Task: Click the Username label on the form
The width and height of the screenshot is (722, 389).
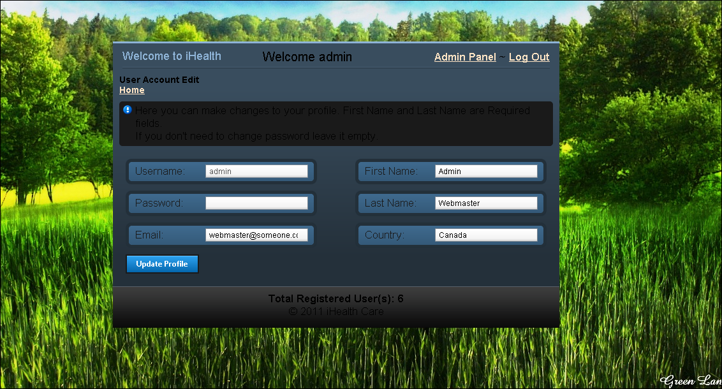Action: click(x=159, y=171)
